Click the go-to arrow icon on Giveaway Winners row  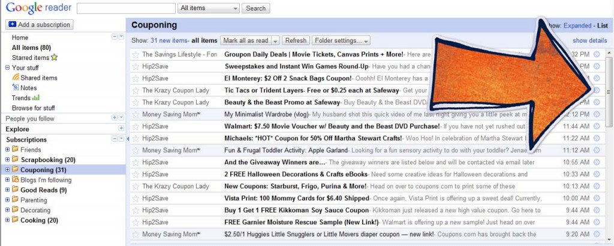[x=597, y=162]
